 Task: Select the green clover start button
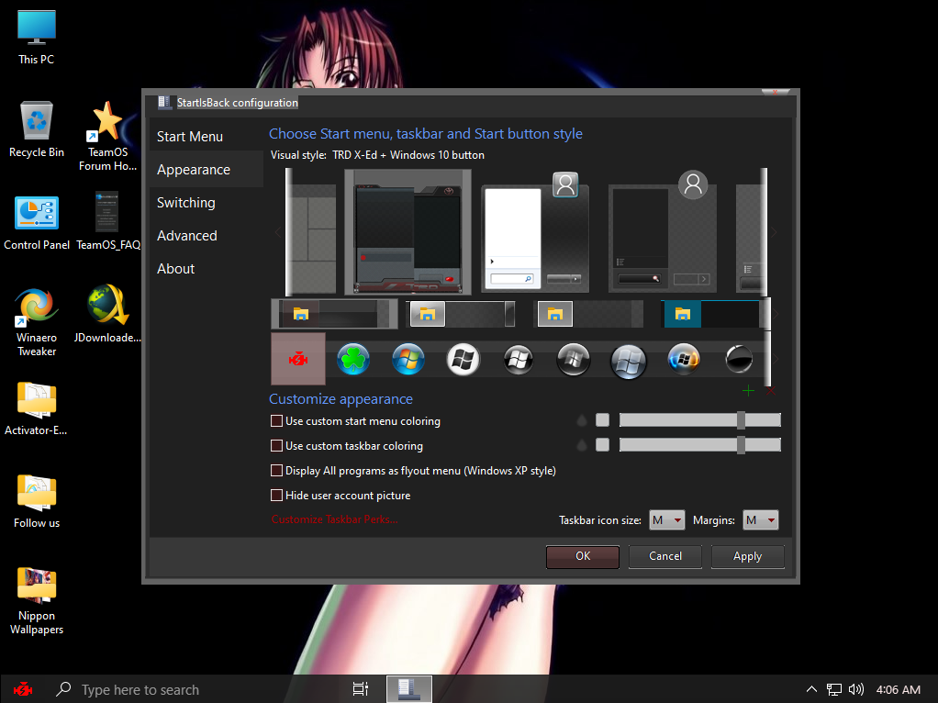(352, 359)
